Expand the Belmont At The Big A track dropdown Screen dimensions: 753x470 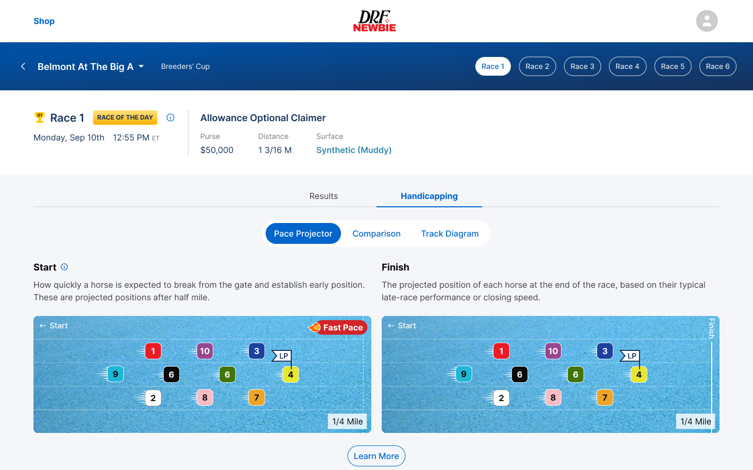point(90,66)
